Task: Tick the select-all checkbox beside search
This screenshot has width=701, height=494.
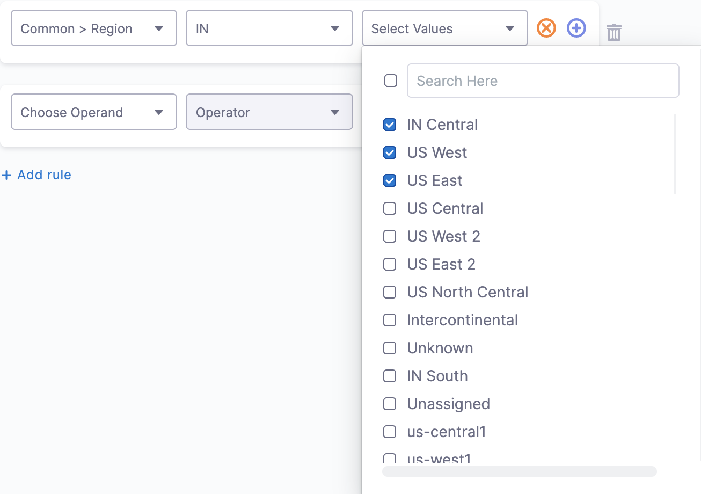Action: [391, 81]
